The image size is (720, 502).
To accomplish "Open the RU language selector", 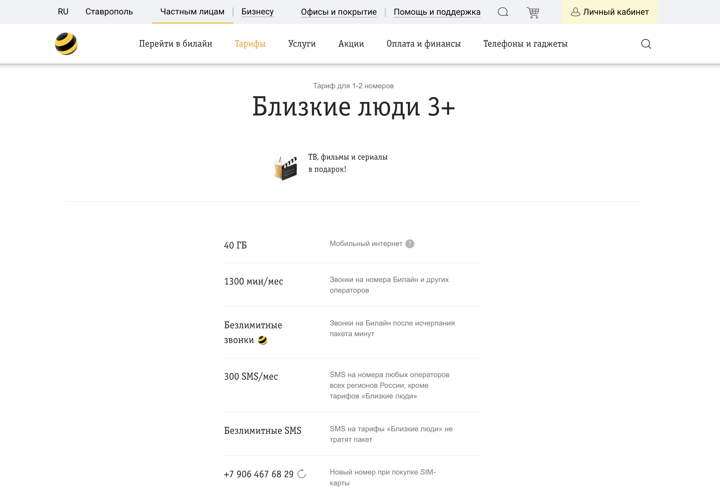I will pyautogui.click(x=63, y=12).
